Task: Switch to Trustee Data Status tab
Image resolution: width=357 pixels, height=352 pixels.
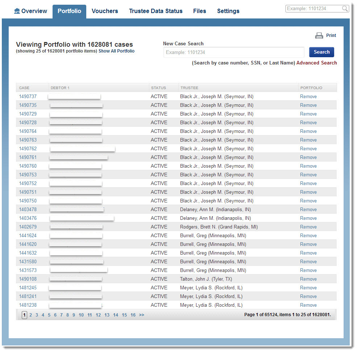Action: (155, 11)
